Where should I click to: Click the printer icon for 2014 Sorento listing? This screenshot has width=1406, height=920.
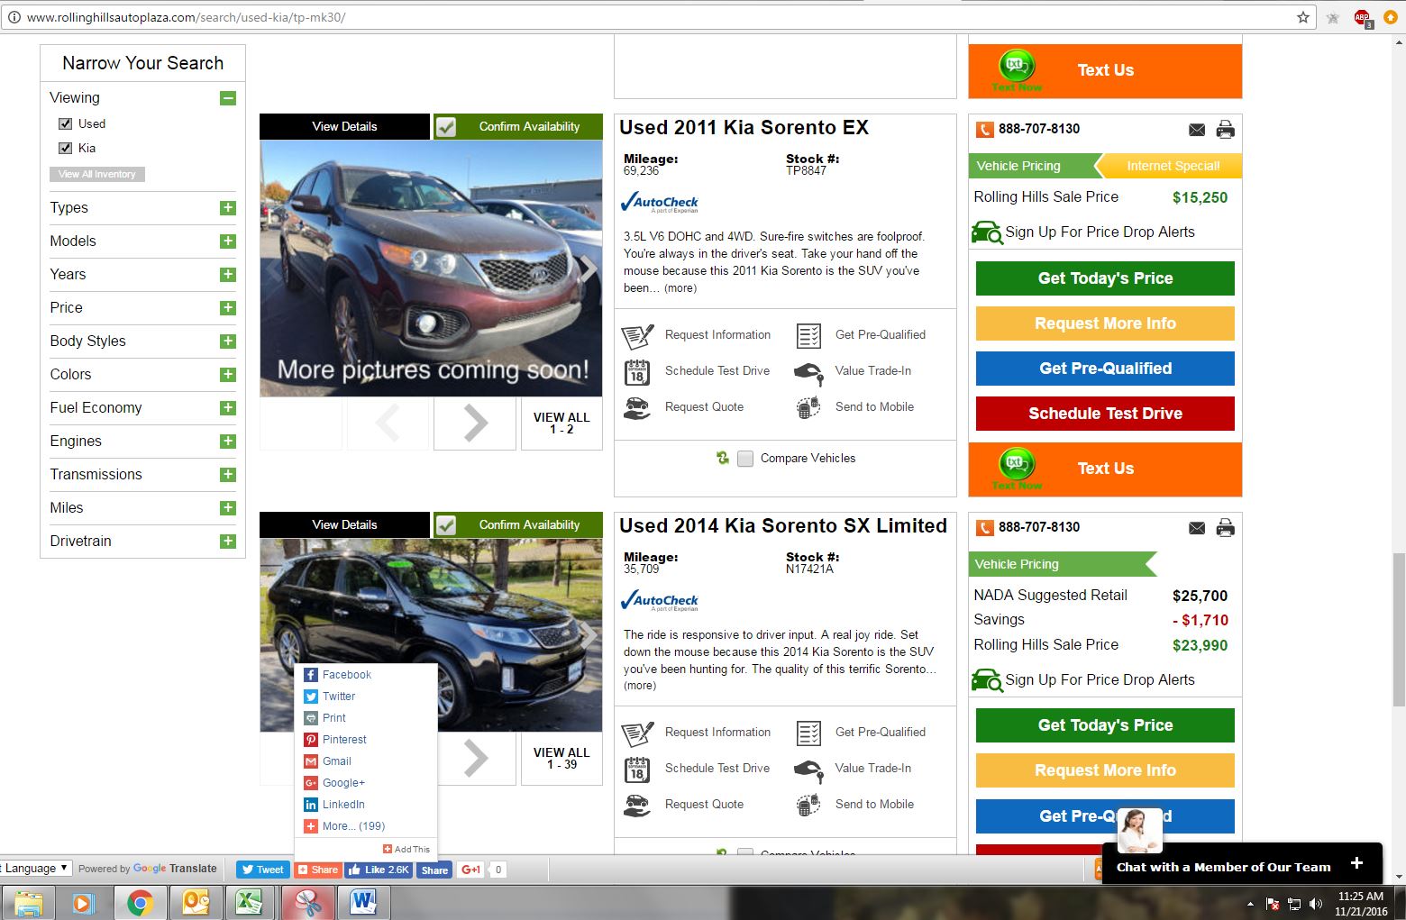tap(1225, 528)
